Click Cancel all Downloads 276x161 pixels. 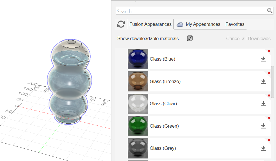point(248,38)
